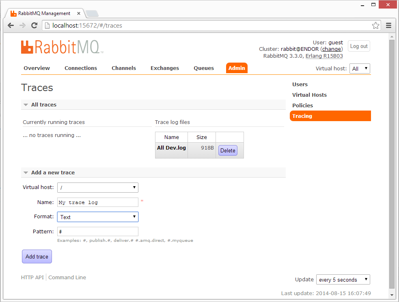
Task: Switch to the Connections tab
Action: [x=81, y=68]
